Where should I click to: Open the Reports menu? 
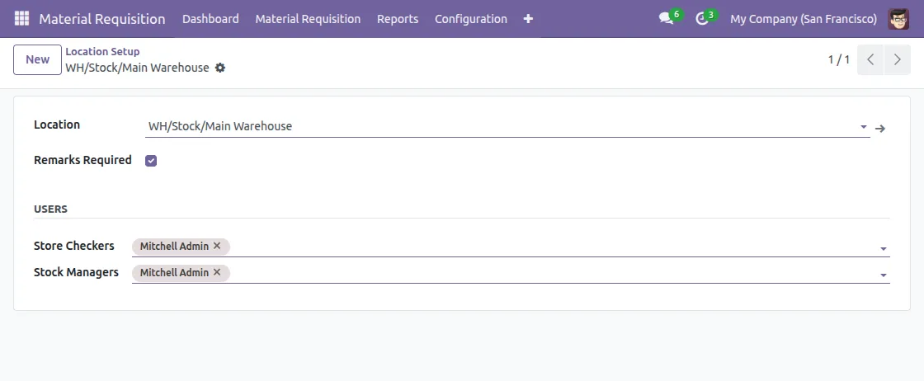coord(398,18)
